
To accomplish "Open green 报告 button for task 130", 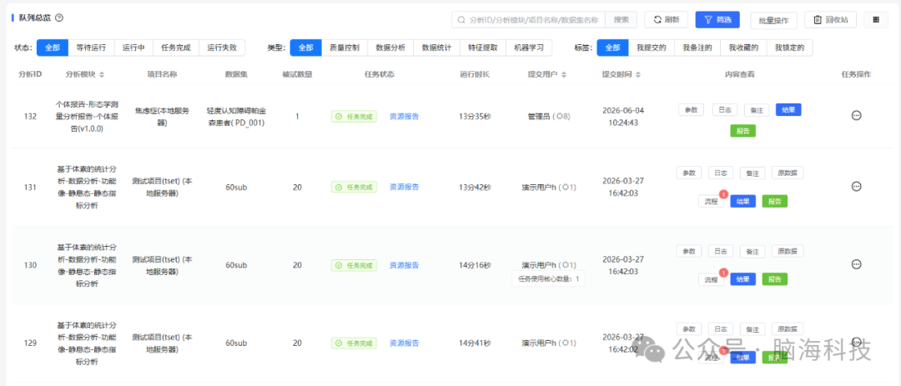I will tap(774, 279).
